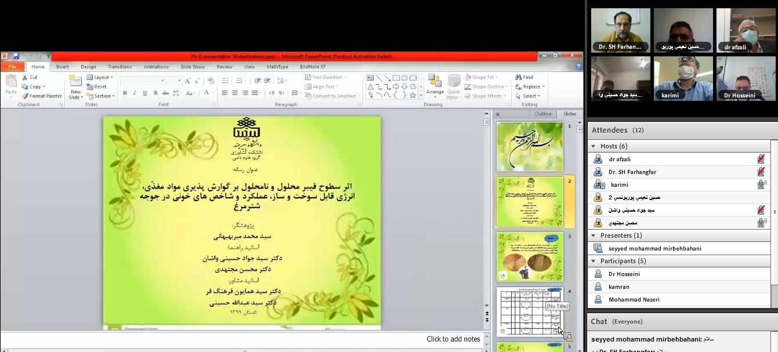
Task: Toggle karimi's microphone icon
Action: 761,184
